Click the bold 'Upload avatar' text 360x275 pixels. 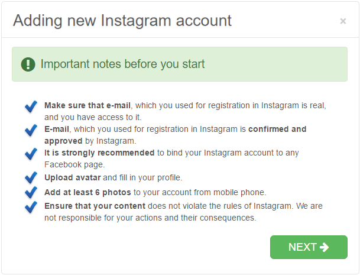(x=73, y=178)
